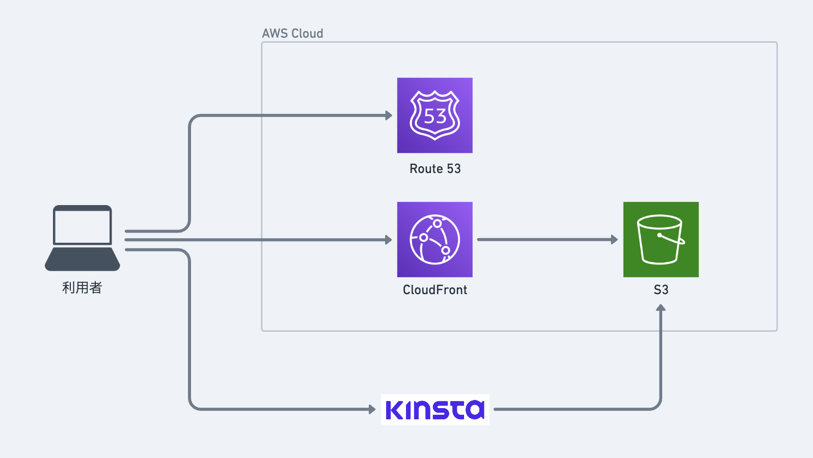
Task: Click the "利用者" label
Action: (x=82, y=288)
